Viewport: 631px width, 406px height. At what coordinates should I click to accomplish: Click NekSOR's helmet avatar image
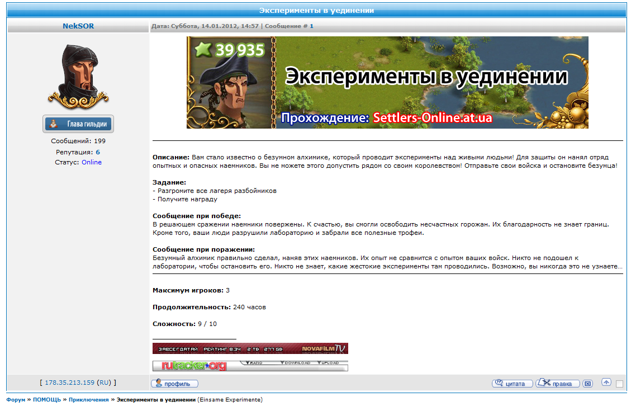point(78,77)
